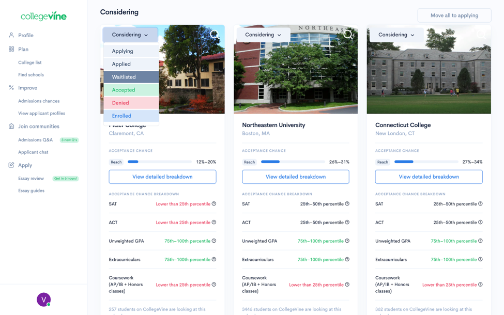504x315 pixels.
Task: Click the Improve percent icon in sidebar
Action: click(11, 88)
